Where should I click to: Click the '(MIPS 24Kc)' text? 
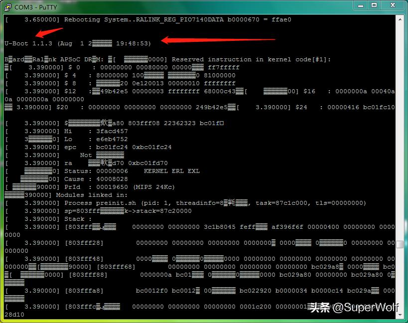point(154,187)
